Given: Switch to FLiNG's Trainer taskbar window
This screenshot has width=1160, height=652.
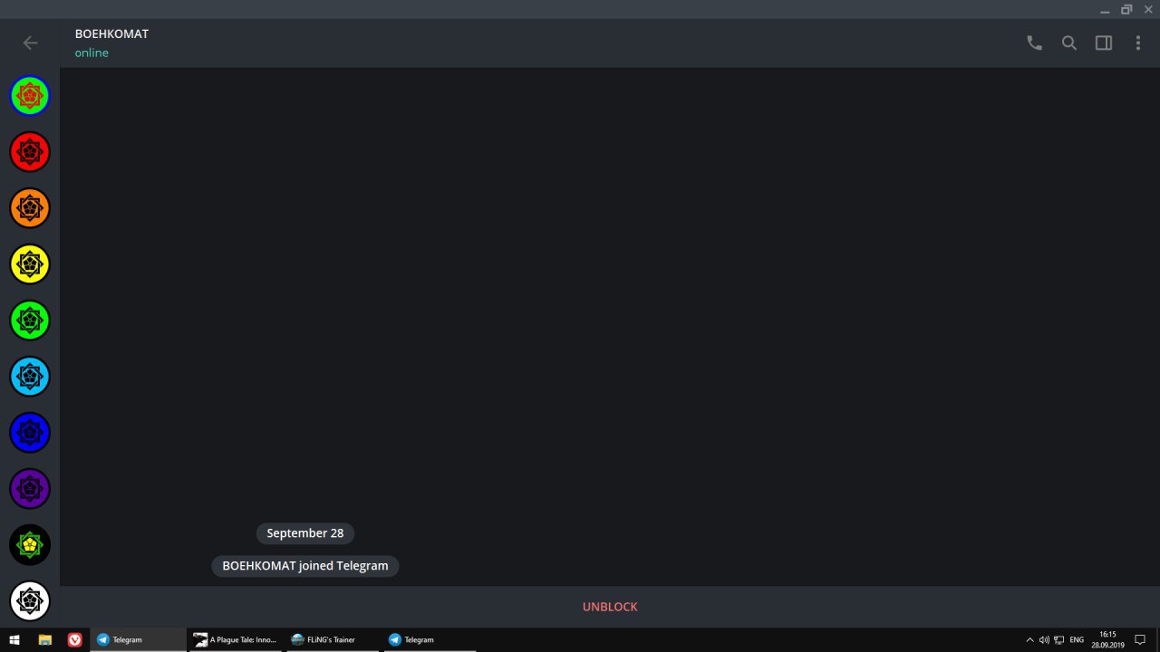Looking at the screenshot, I should [332, 639].
